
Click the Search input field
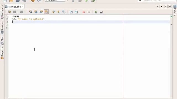(157, 1)
